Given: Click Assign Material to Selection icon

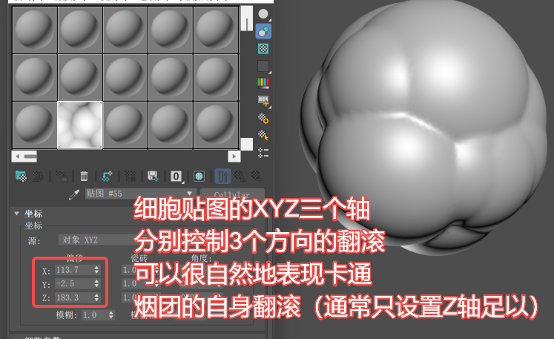Looking at the screenshot, I should [62, 176].
